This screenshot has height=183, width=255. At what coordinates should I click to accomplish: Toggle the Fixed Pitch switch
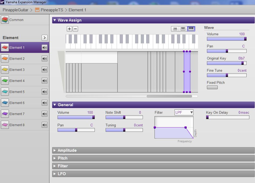212,87
